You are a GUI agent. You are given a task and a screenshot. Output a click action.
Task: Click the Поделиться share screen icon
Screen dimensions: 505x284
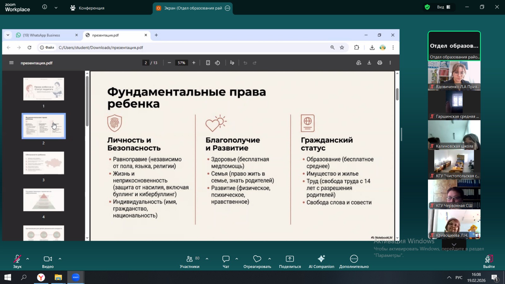[290, 259]
